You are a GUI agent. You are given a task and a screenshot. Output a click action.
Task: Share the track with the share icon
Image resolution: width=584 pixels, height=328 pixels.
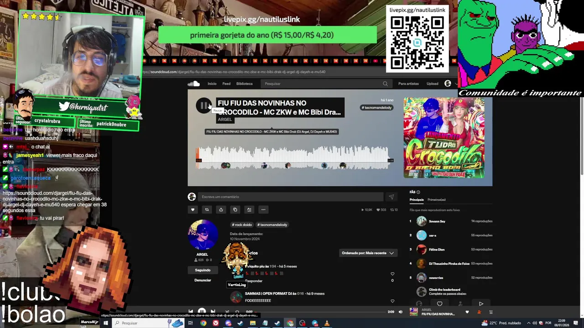click(x=221, y=210)
